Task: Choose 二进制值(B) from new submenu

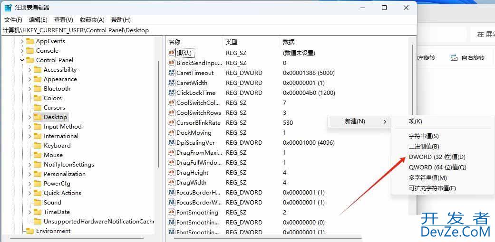Action: 424,147
